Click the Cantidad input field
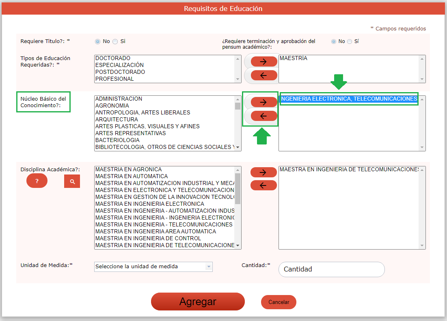This screenshot has width=447, height=321. pyautogui.click(x=331, y=269)
